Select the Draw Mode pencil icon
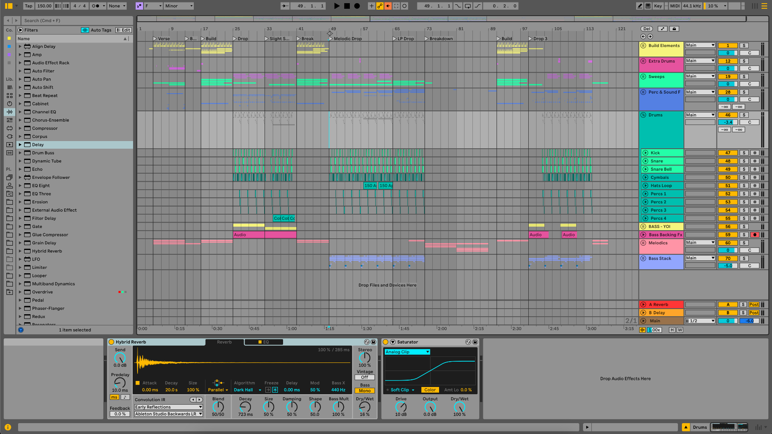The height and width of the screenshot is (434, 772). pos(639,6)
